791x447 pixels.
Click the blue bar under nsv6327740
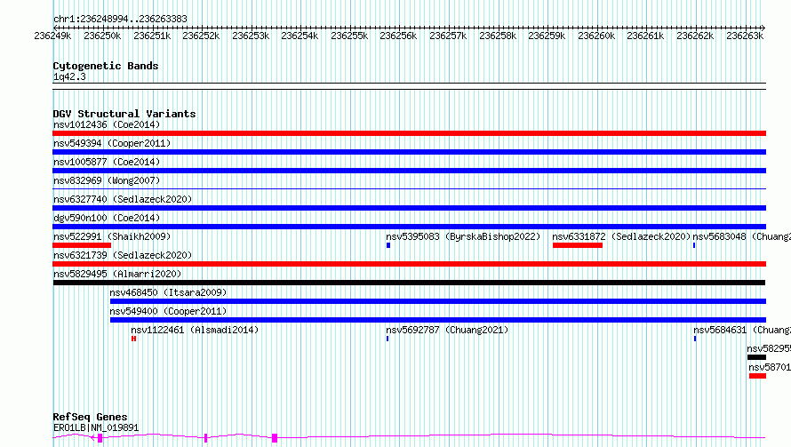[x=409, y=208]
